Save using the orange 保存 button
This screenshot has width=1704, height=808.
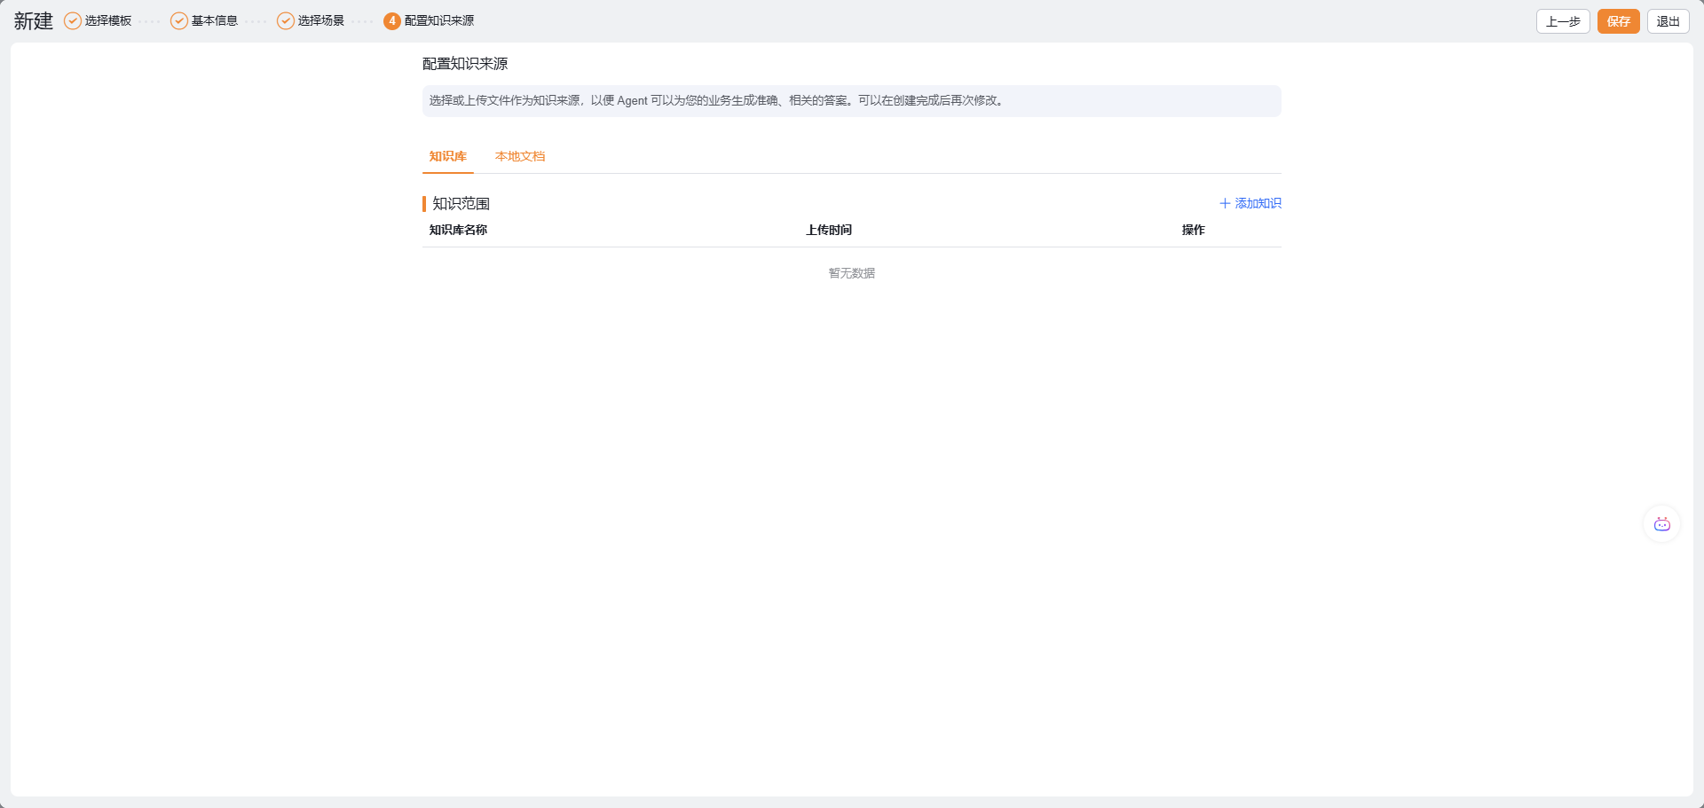tap(1618, 21)
